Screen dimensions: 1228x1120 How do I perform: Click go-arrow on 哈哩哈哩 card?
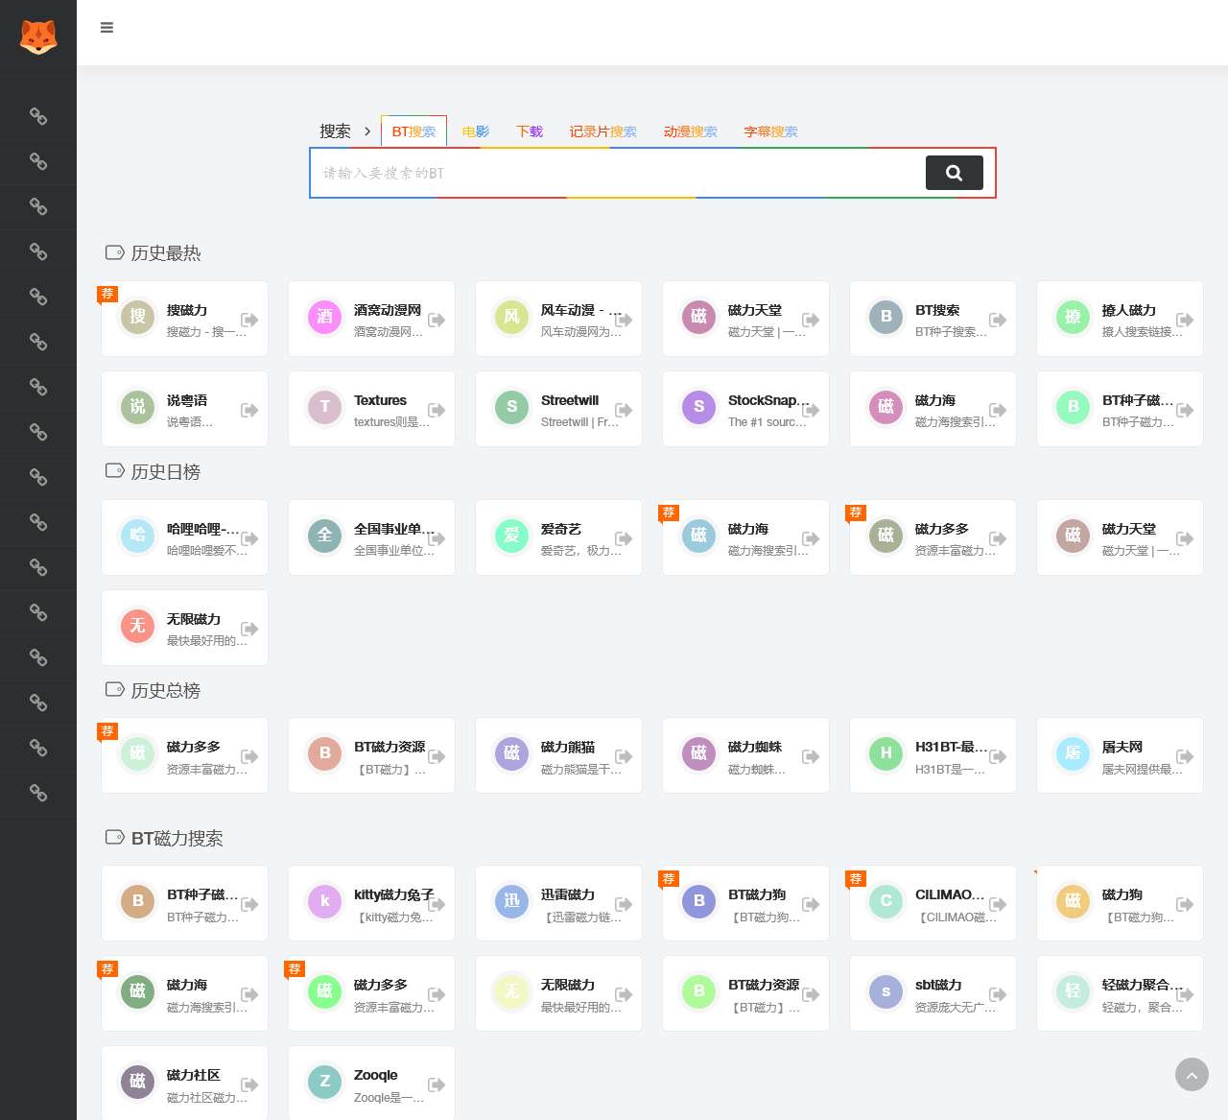[x=249, y=538]
